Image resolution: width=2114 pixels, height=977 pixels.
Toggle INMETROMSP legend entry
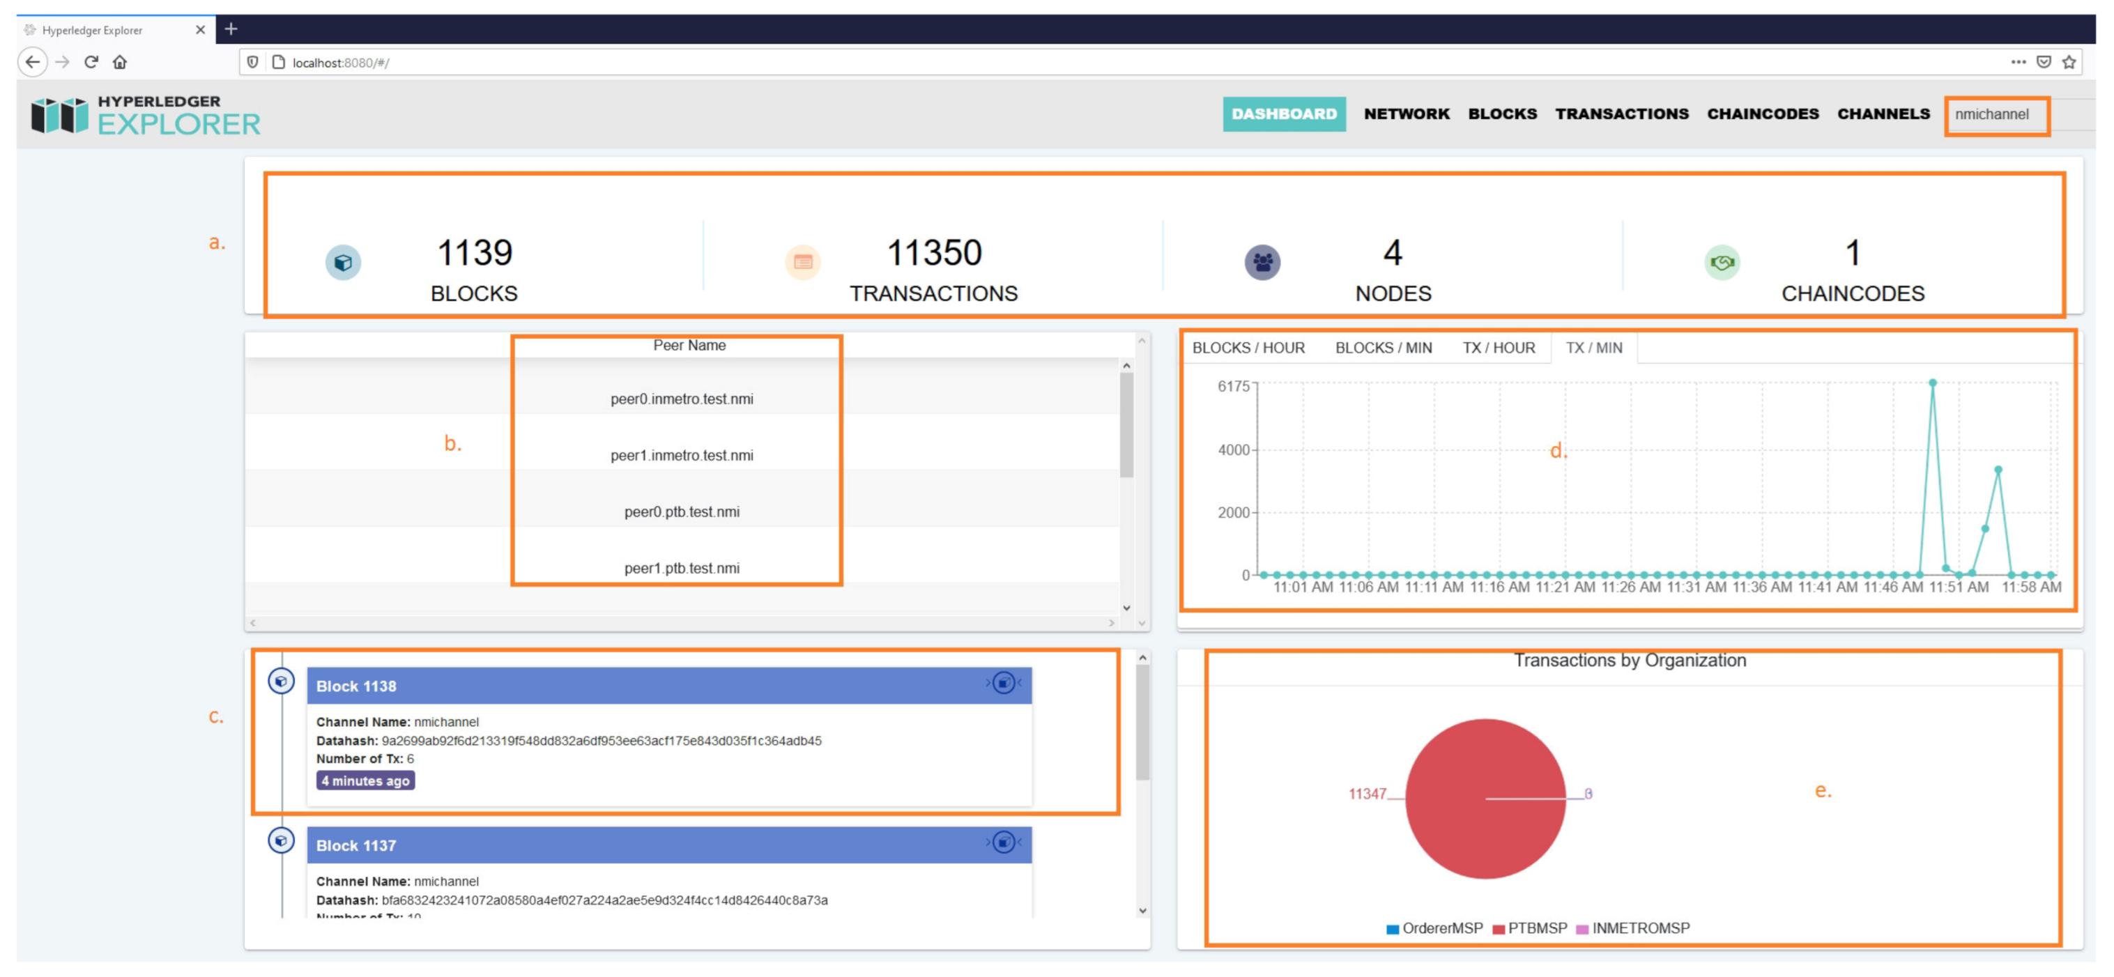coord(1632,929)
